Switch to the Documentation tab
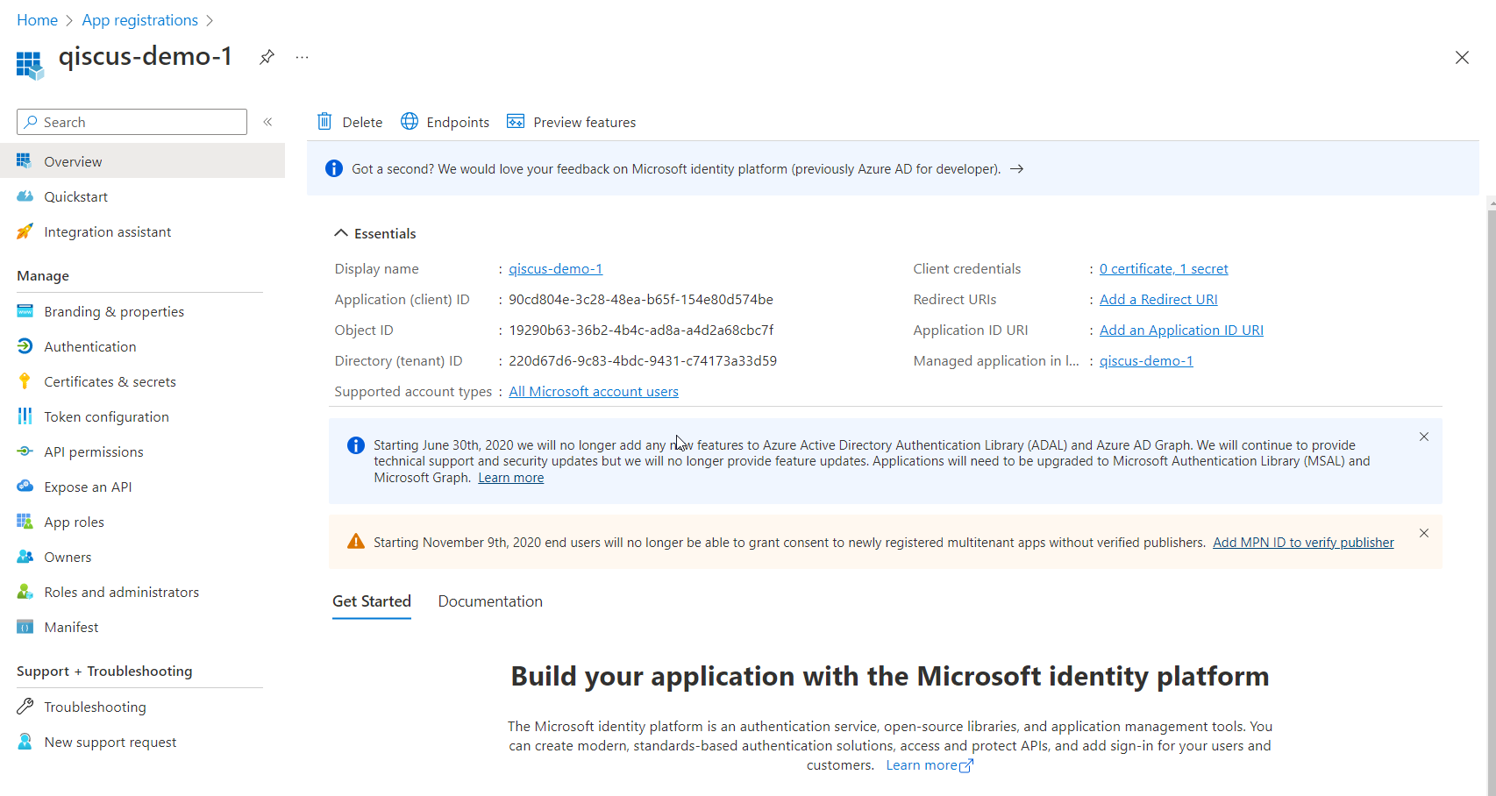 click(490, 601)
